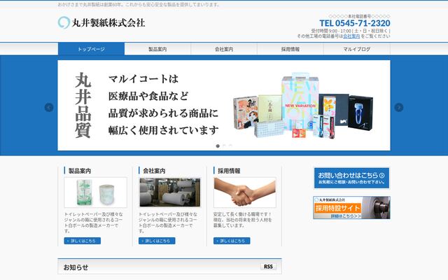
Task: Open the 製品案内 nav tab
Action: pos(157,49)
